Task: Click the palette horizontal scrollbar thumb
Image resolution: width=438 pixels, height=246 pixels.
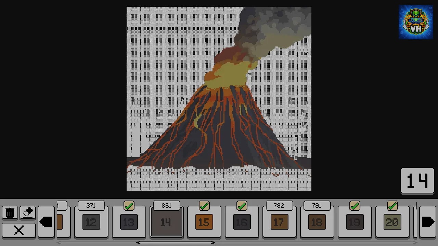Action: coord(176,243)
